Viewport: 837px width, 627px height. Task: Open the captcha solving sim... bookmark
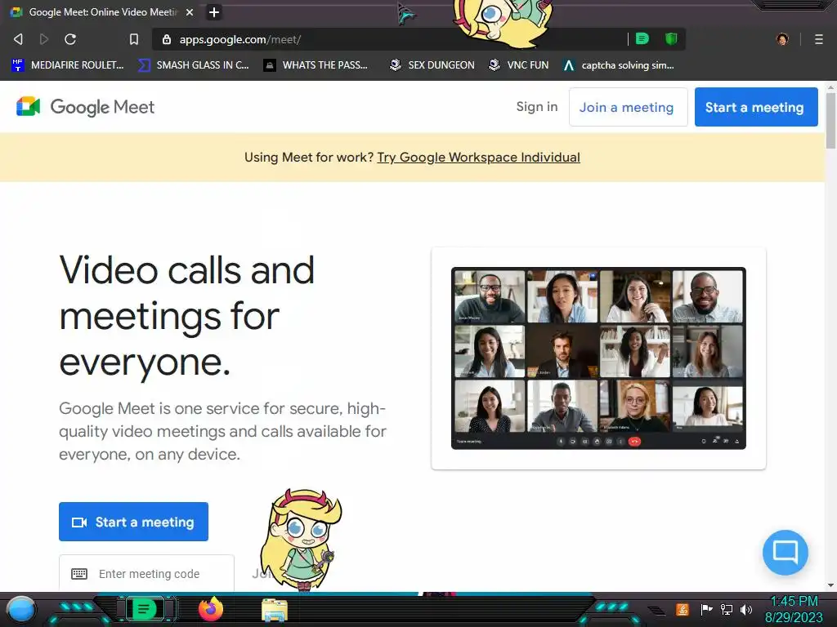click(x=619, y=65)
